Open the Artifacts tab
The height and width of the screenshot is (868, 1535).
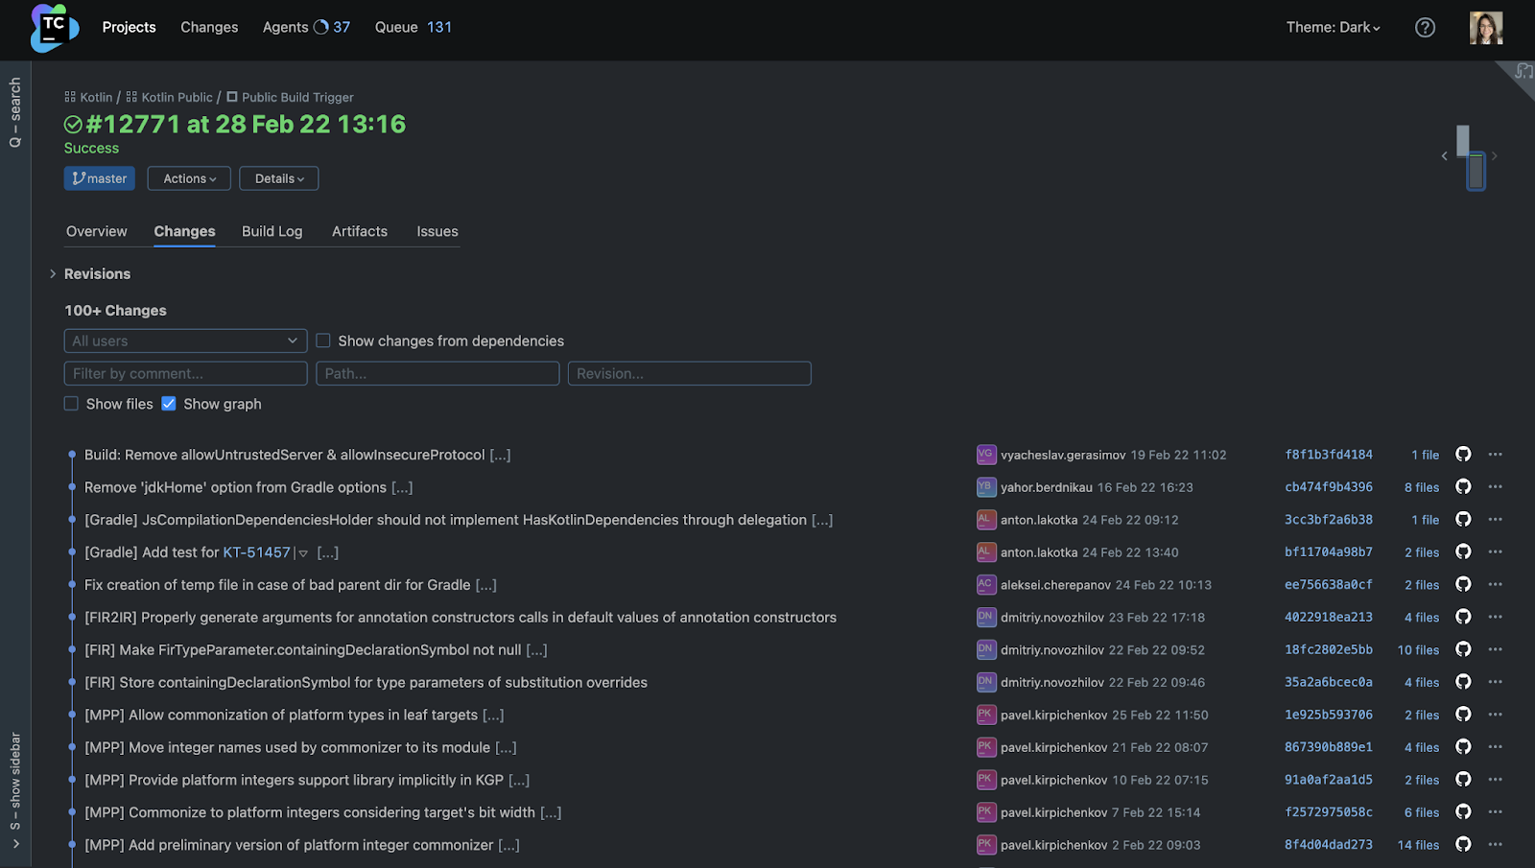click(360, 231)
